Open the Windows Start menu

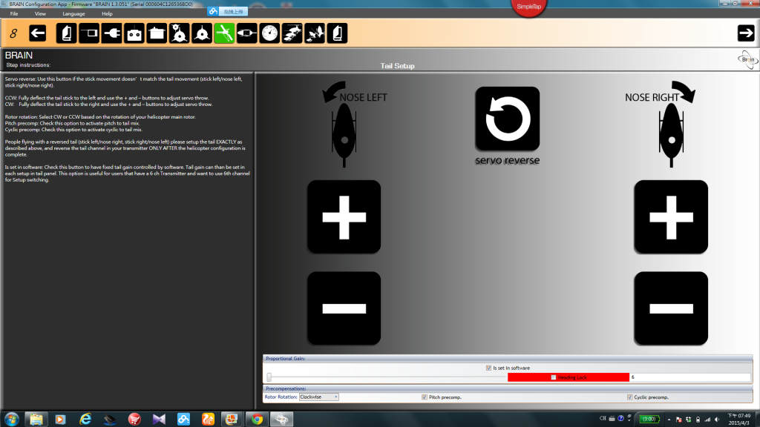12,420
